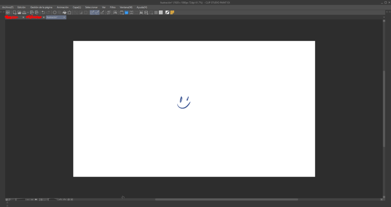
Task: Open the question-mark support icon
Action: click(108, 13)
